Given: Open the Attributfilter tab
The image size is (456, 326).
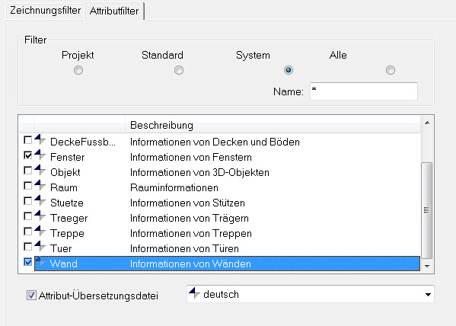Looking at the screenshot, I should pos(114,11).
